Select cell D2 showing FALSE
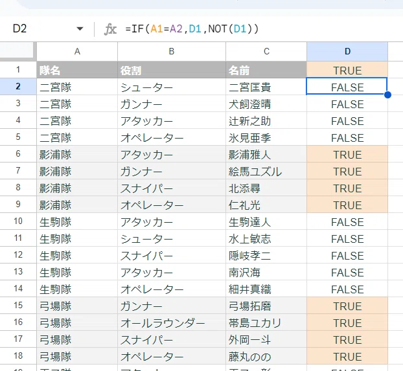This screenshot has width=403, height=371. (x=347, y=87)
